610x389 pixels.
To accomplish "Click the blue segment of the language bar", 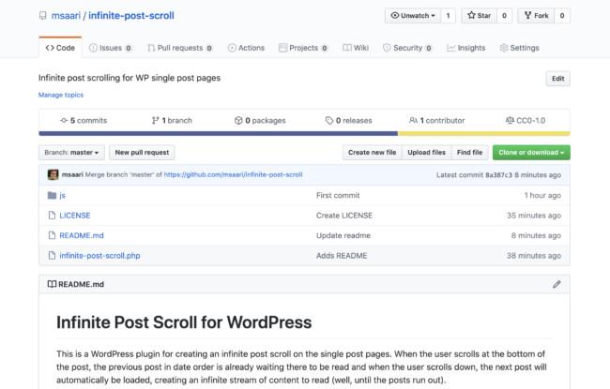I will (219, 134).
